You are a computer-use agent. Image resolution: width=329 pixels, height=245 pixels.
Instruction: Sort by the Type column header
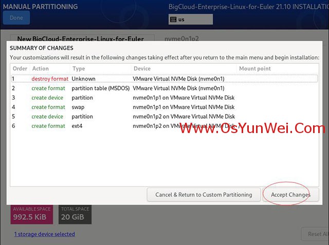point(101,68)
